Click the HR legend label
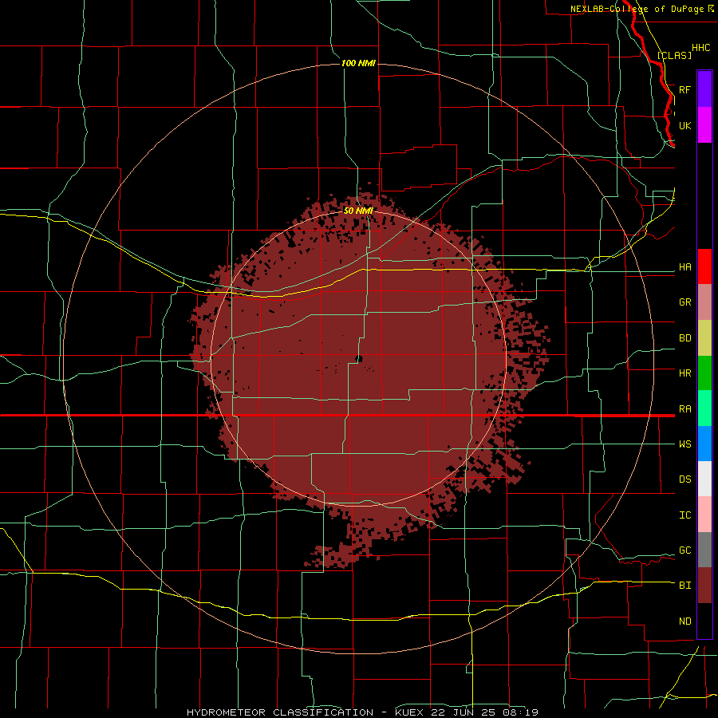Viewport: 718px width, 718px height. click(684, 373)
